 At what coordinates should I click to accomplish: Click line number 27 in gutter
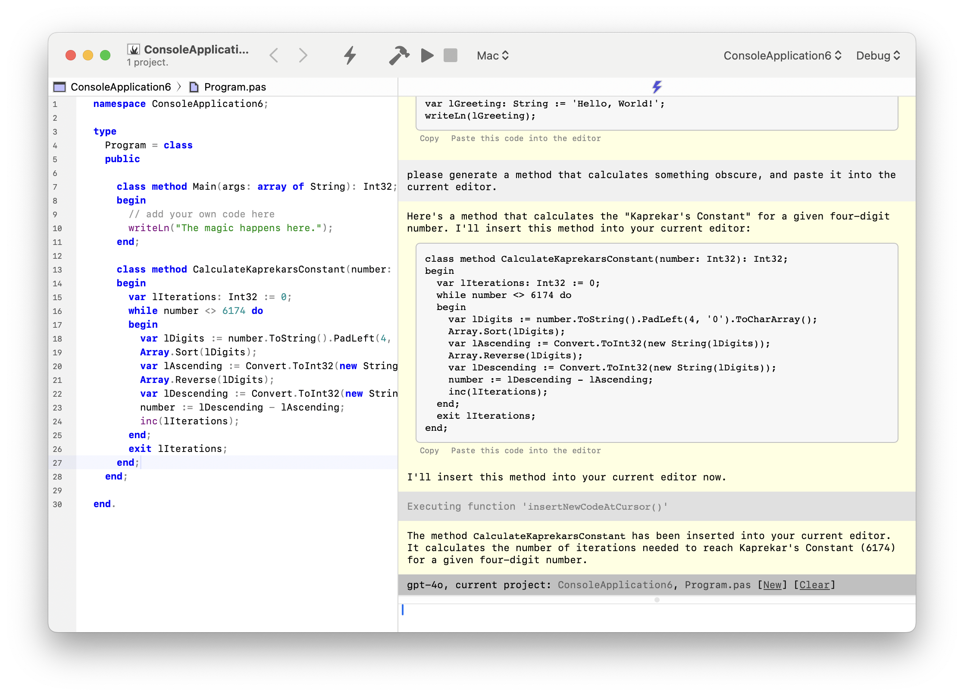tap(57, 463)
